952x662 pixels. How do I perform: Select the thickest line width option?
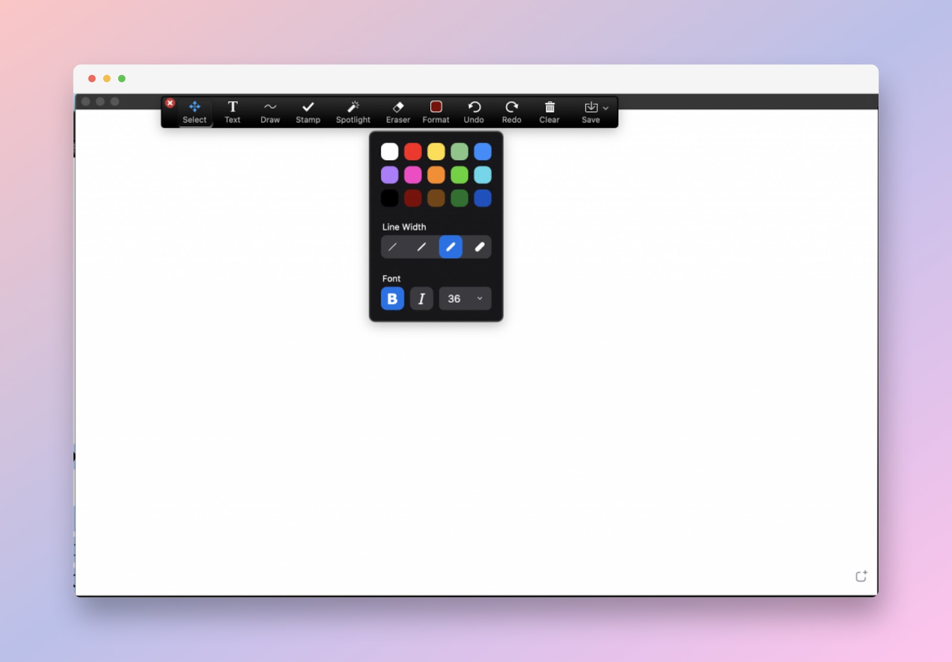[480, 247]
